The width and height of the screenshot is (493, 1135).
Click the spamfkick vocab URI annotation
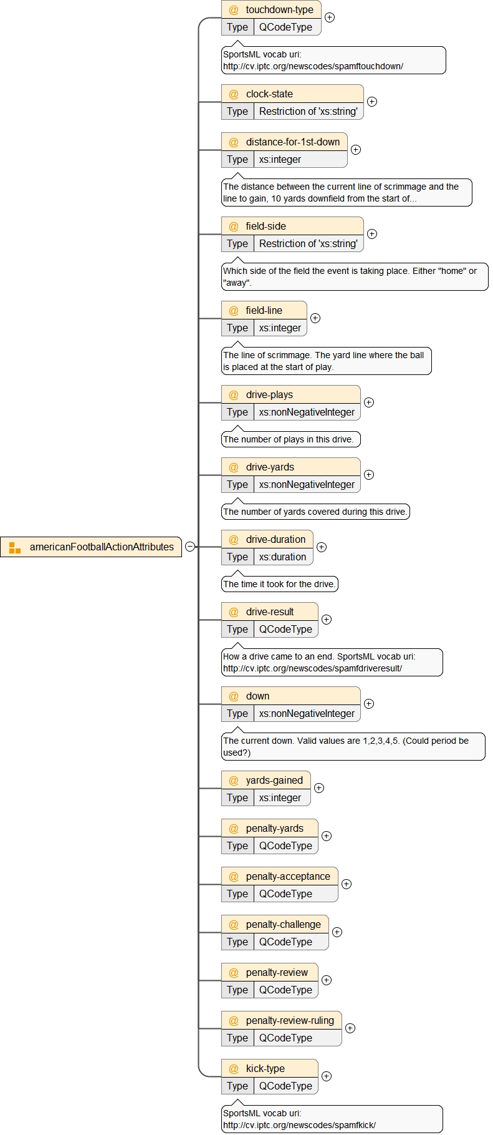[332, 1119]
